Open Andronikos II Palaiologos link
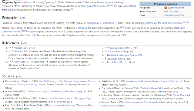Image resolution: width=194 pixels, height=111 pixels. pyautogui.click(x=100, y=23)
